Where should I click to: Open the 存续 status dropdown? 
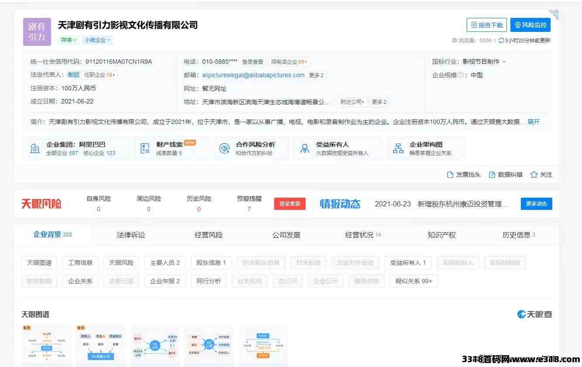coord(69,40)
